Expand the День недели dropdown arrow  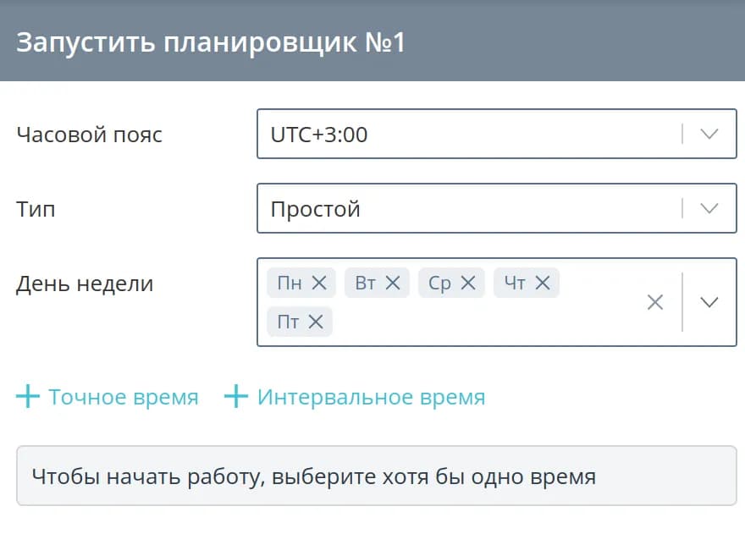(x=709, y=302)
